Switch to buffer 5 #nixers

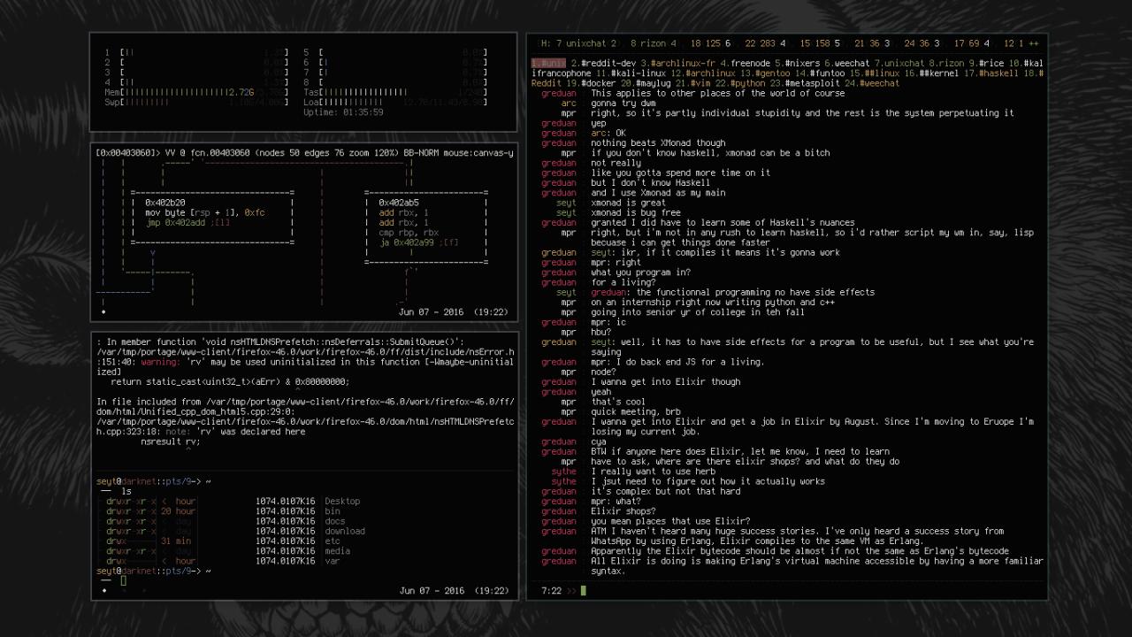(799, 64)
